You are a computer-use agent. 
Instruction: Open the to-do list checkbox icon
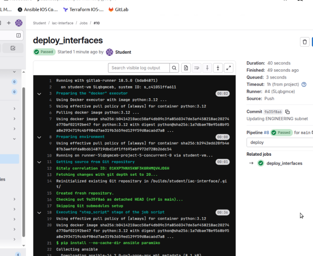click(x=13, y=48)
